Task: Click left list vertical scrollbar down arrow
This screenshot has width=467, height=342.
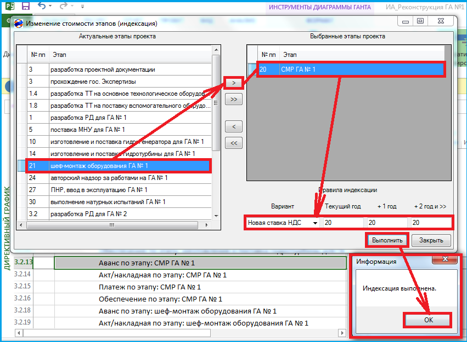Action: click(216, 216)
